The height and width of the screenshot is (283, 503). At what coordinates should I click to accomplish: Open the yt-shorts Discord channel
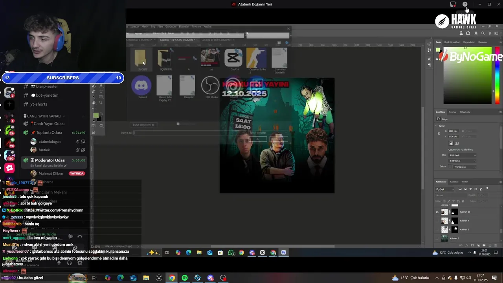(39, 104)
